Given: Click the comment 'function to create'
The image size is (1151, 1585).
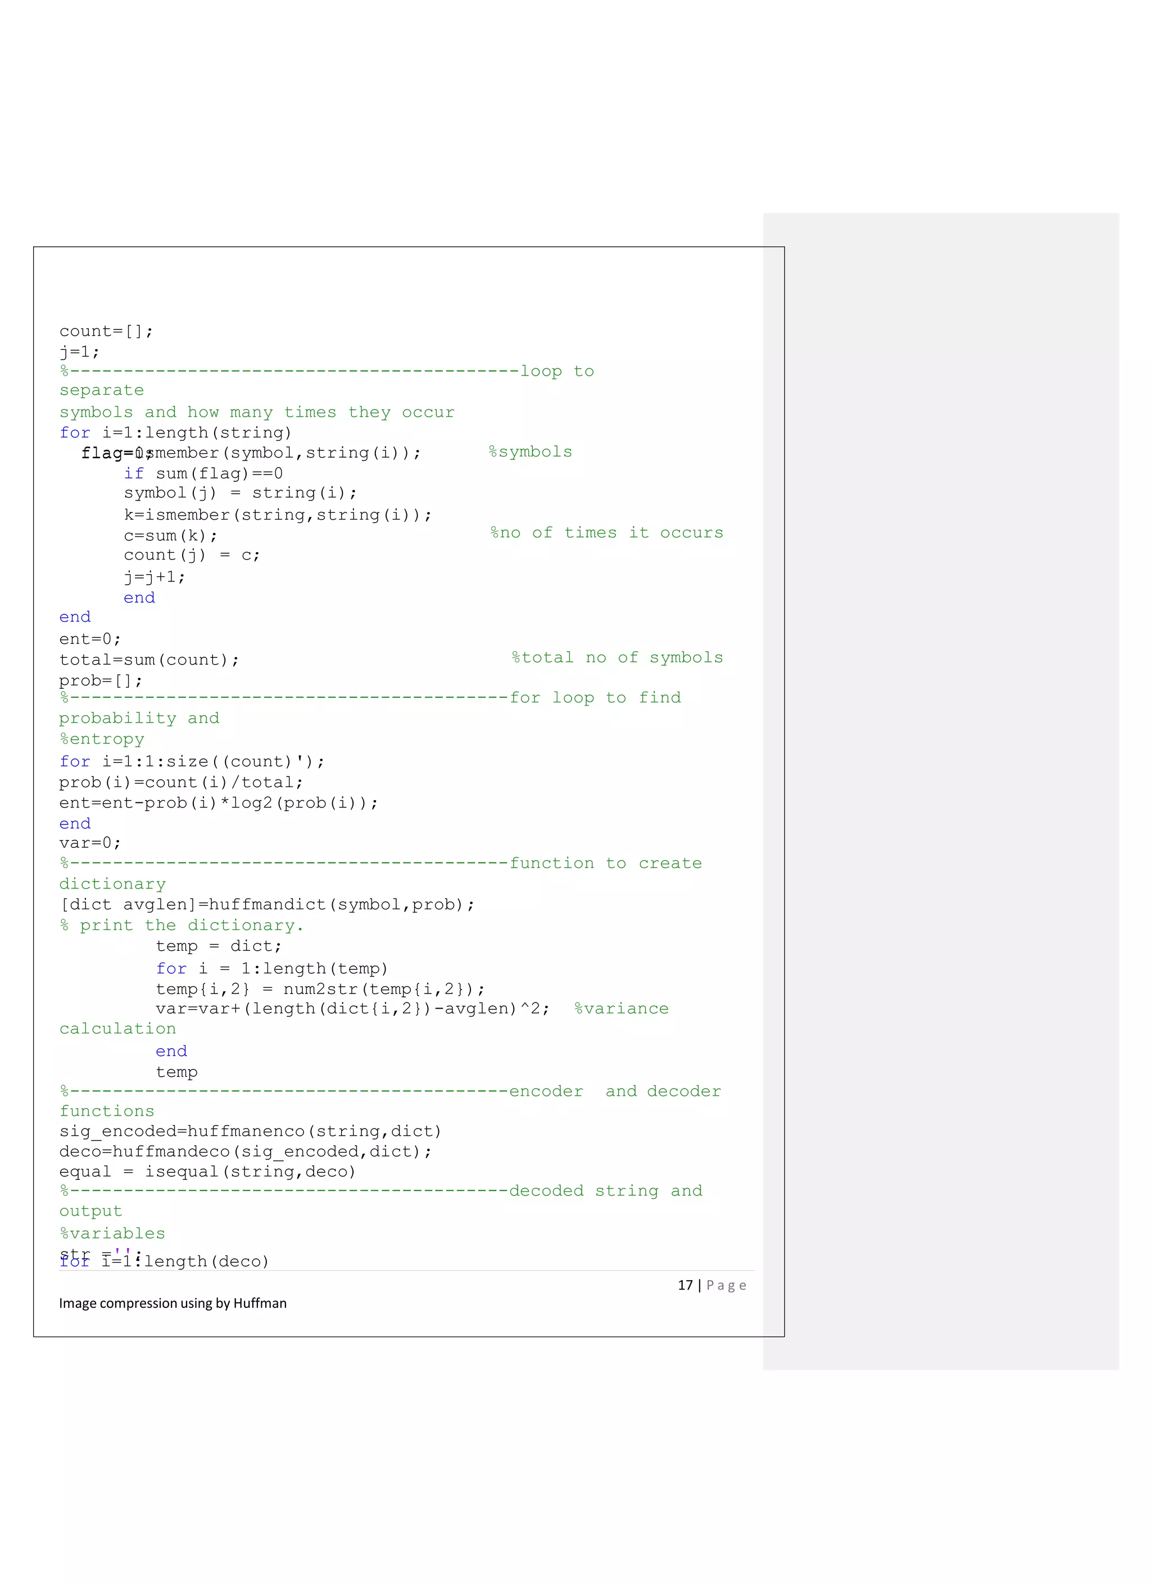Looking at the screenshot, I should [x=605, y=864].
